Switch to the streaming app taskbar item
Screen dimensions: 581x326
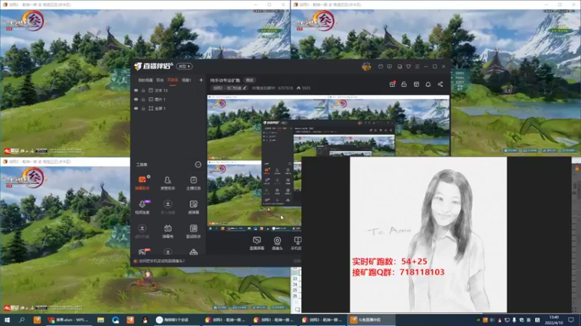pyautogui.click(x=371, y=319)
